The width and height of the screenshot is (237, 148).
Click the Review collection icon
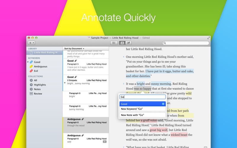click(31, 94)
